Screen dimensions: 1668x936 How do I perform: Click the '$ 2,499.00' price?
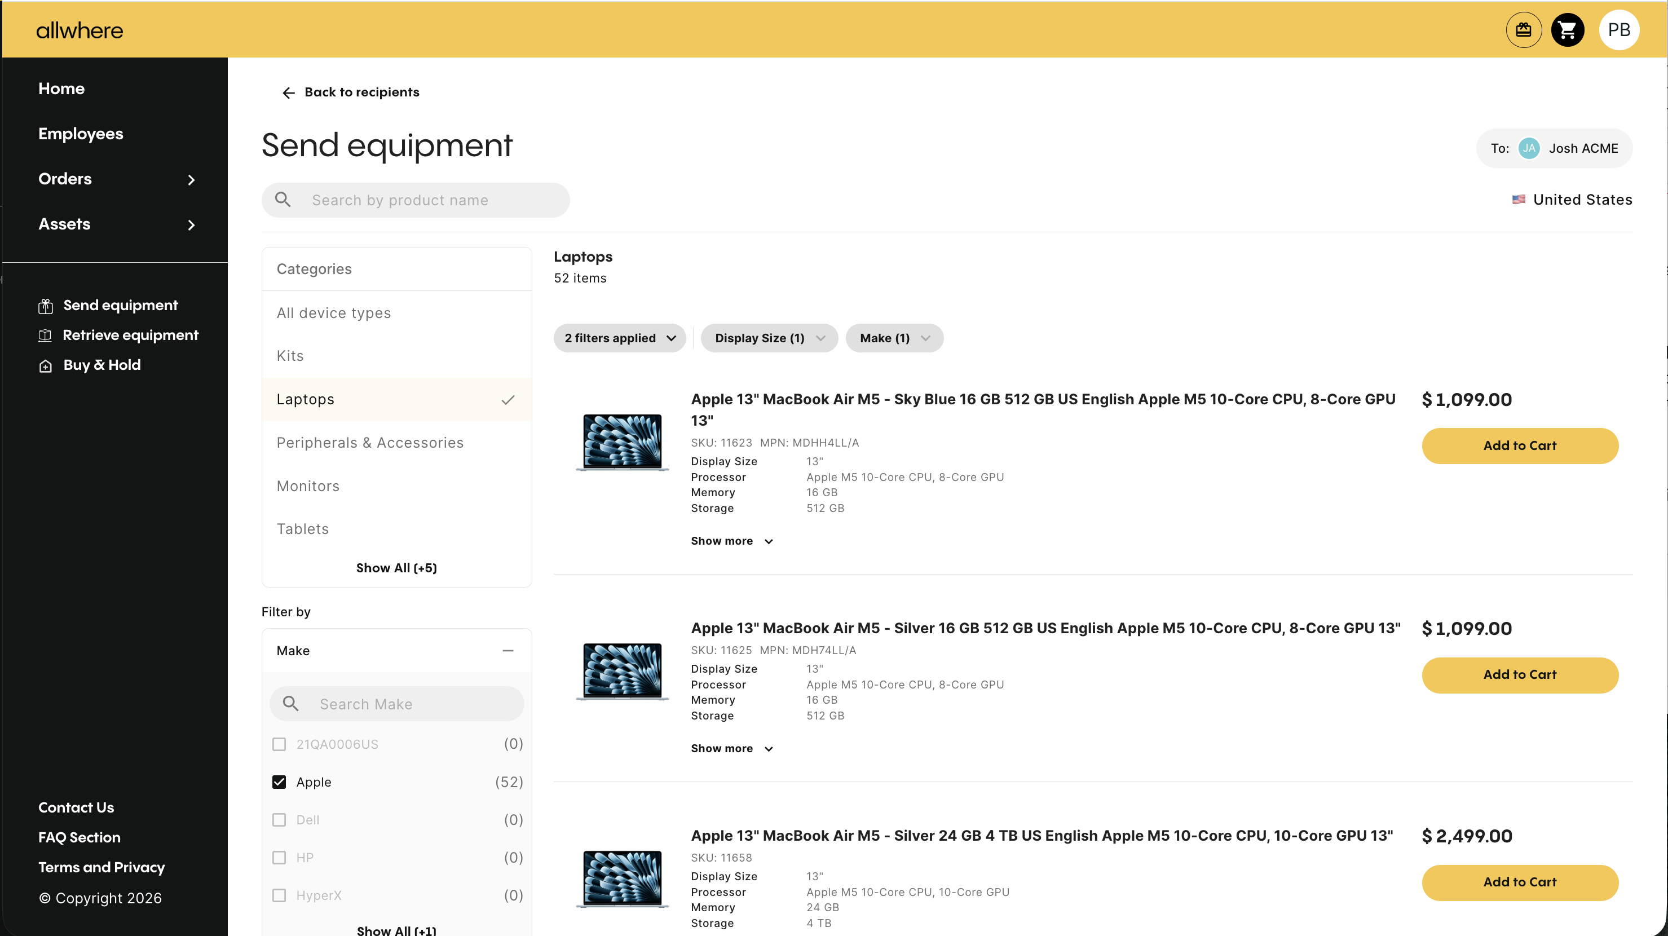coord(1467,836)
